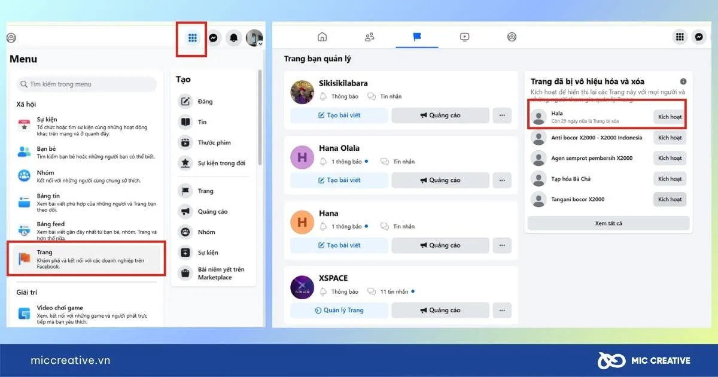
Task: Open the XSPACE page options menu
Action: [501, 310]
